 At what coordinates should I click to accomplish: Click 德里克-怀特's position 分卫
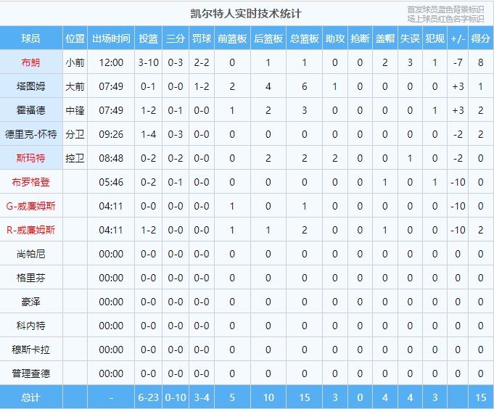coord(75,134)
